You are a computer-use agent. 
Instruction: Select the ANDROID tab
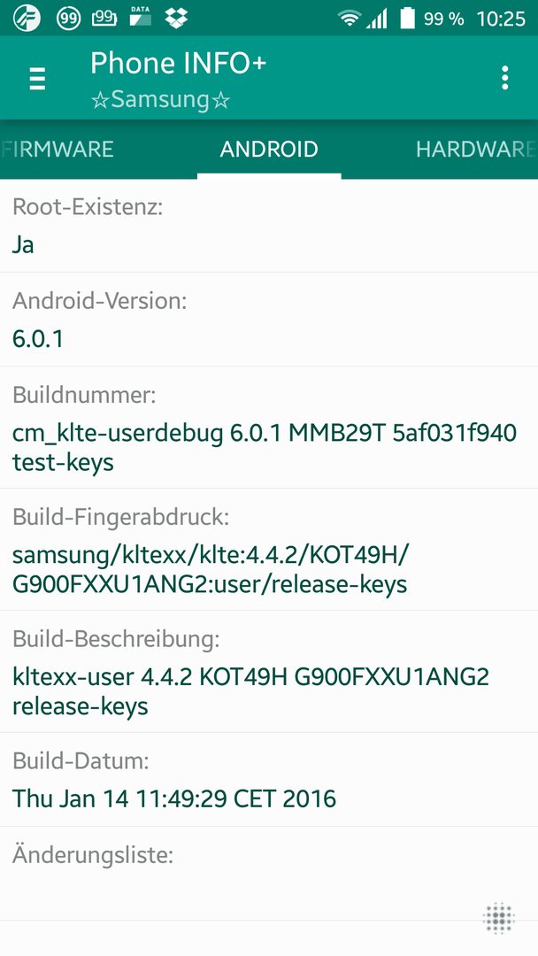click(269, 150)
